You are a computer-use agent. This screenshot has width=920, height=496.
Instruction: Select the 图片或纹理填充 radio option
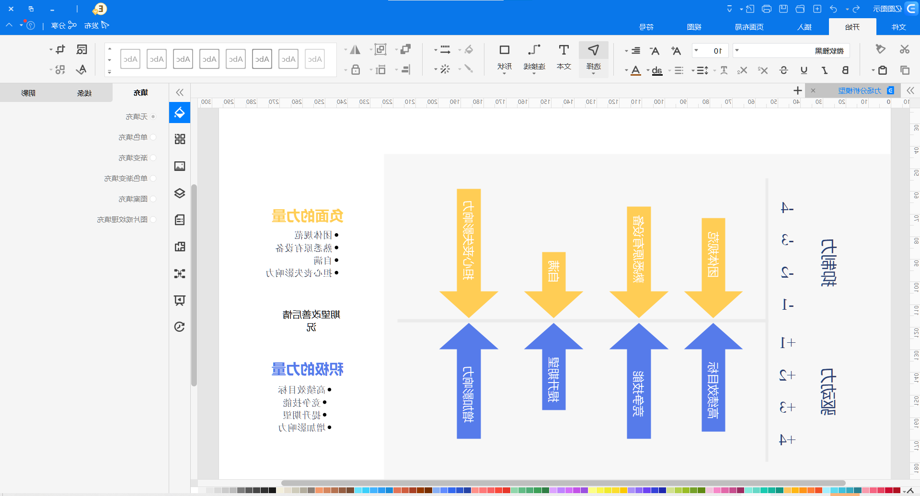click(x=153, y=219)
